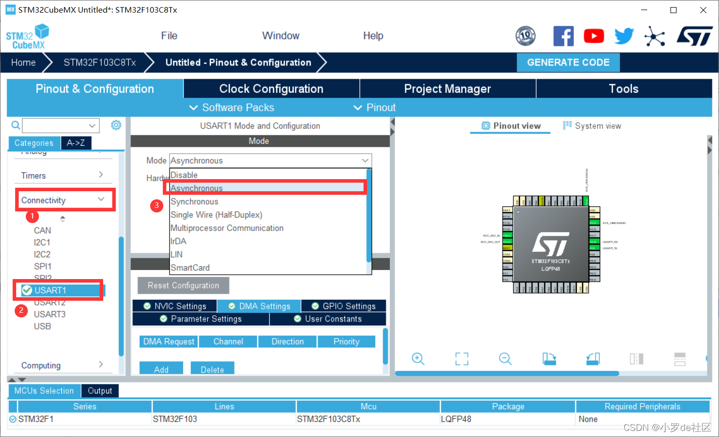Go to Home breadcrumb
Image resolution: width=719 pixels, height=437 pixels.
tap(23, 63)
